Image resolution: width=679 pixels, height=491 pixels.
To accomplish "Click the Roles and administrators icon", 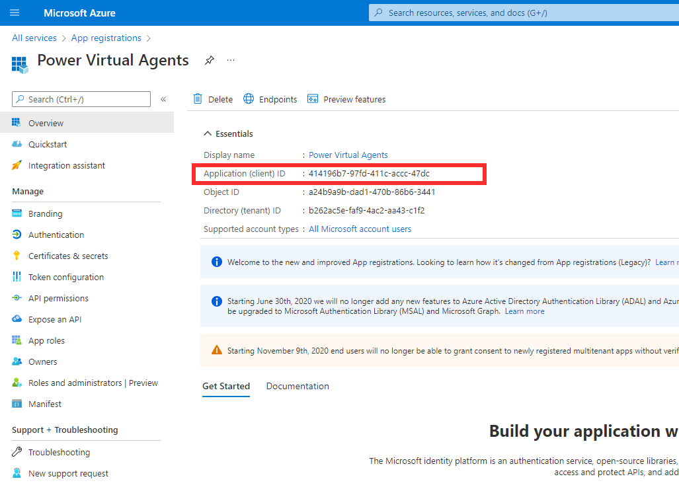I will coord(17,383).
